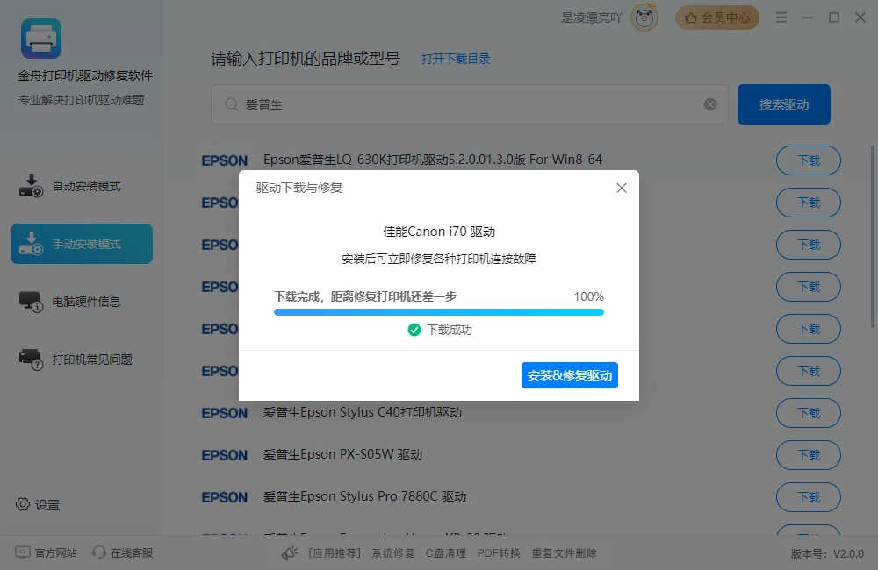The width and height of the screenshot is (878, 570).
Task: Click the magnifier search icon
Action: coord(231,104)
